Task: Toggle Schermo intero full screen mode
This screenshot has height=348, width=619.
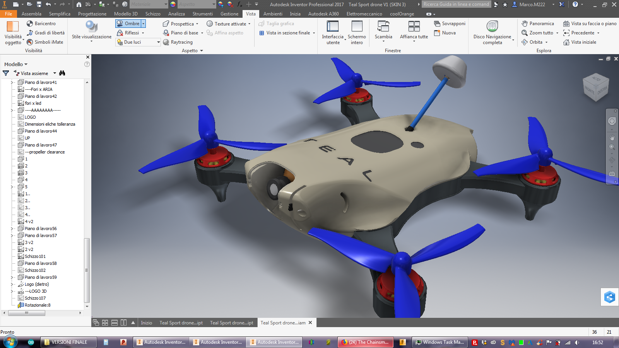Action: 357,32
